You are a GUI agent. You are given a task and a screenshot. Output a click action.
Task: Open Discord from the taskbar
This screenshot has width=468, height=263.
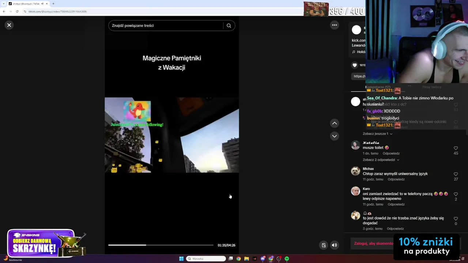263,259
